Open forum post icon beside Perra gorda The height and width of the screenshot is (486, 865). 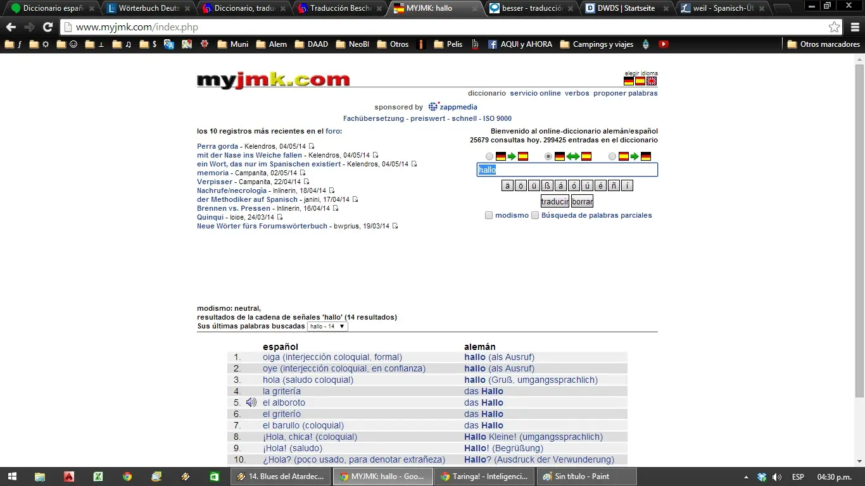(x=312, y=146)
